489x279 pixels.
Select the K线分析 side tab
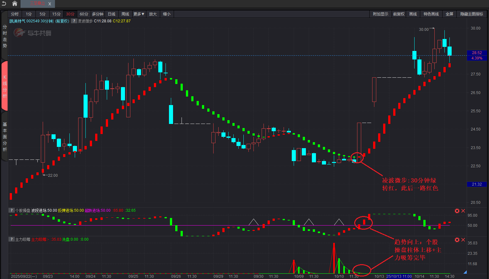[5, 86]
